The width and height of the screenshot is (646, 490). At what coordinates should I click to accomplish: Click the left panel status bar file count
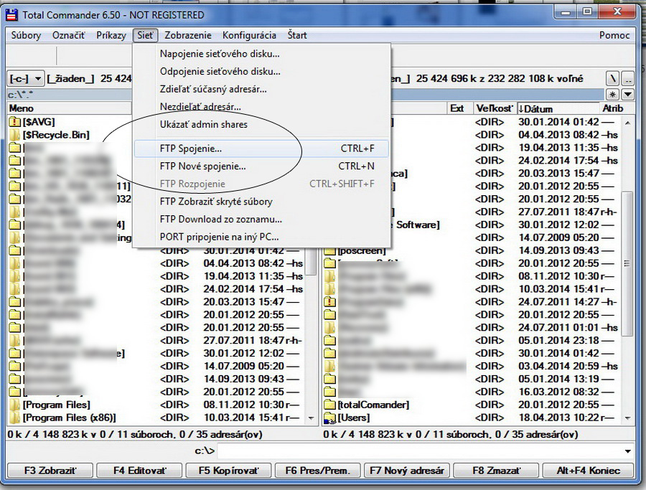coord(135,435)
